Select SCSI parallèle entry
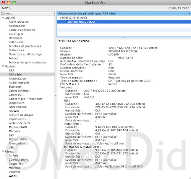 tap(18, 139)
